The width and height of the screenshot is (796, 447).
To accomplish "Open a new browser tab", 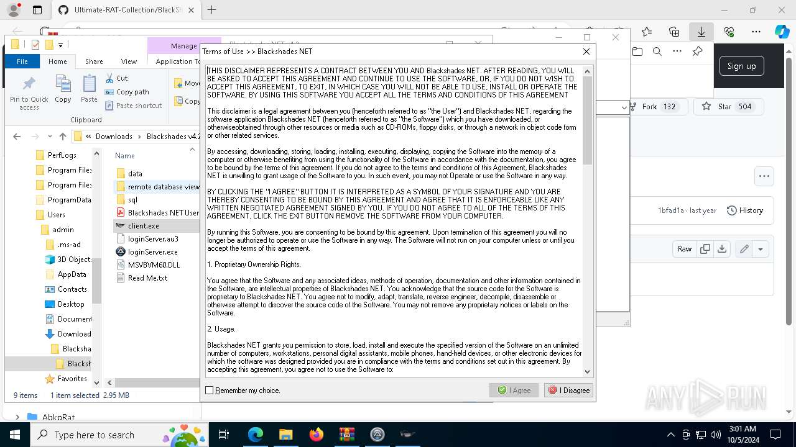I will [212, 10].
